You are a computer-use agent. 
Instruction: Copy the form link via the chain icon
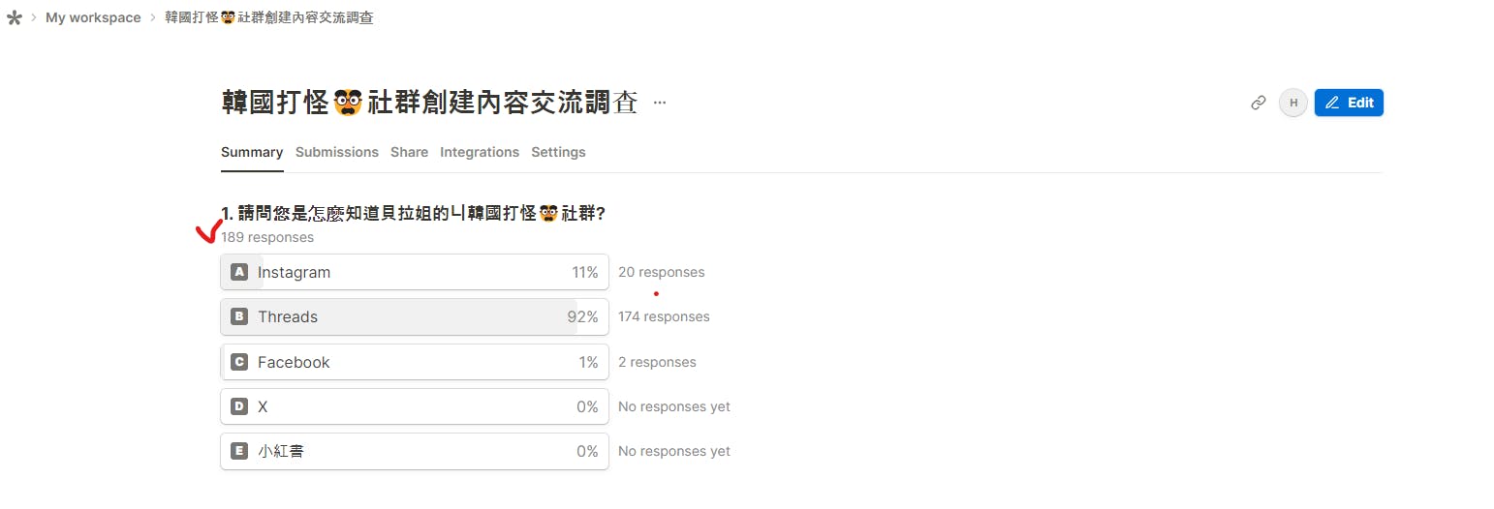[x=1259, y=103]
